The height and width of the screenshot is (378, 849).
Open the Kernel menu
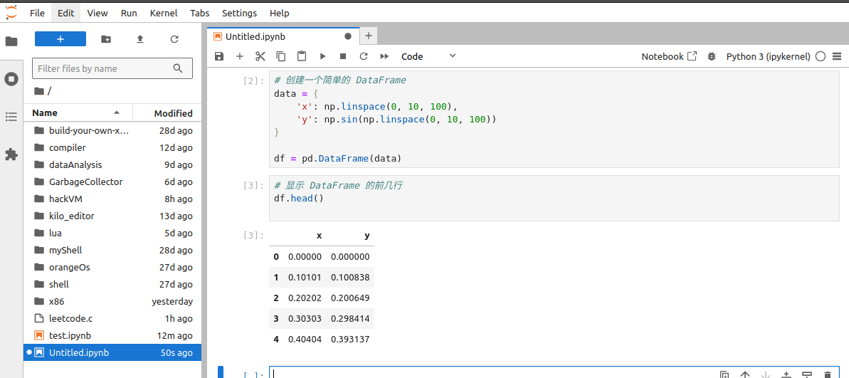point(164,13)
